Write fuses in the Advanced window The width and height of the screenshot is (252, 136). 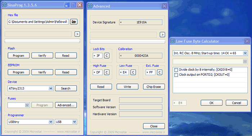tap(127, 87)
